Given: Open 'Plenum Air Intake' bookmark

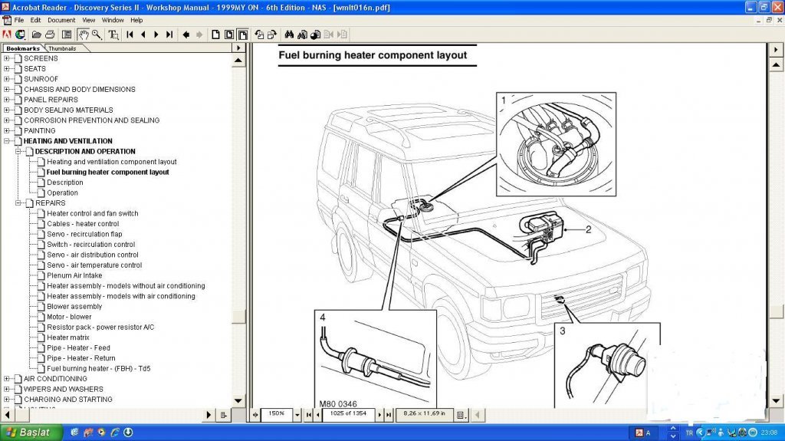Looking at the screenshot, I should click(x=74, y=275).
